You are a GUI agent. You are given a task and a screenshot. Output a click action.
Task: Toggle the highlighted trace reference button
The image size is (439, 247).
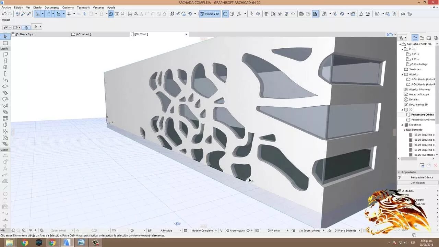[x=315, y=14]
